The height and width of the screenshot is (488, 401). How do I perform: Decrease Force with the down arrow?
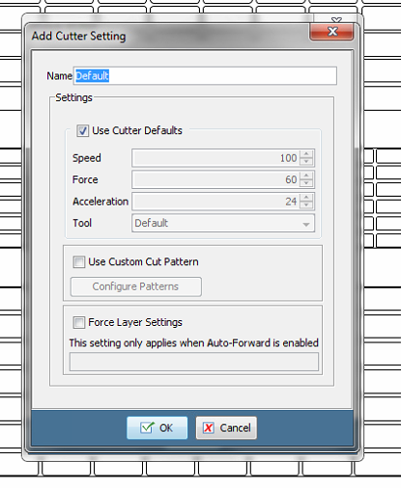[306, 183]
